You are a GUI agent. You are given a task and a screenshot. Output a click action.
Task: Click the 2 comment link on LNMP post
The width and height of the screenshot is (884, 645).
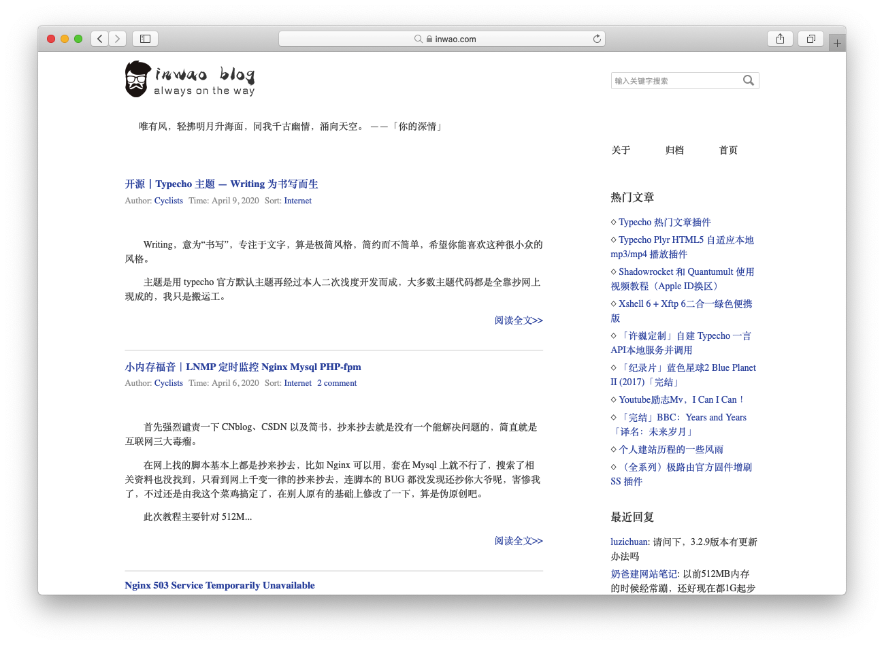[336, 382]
